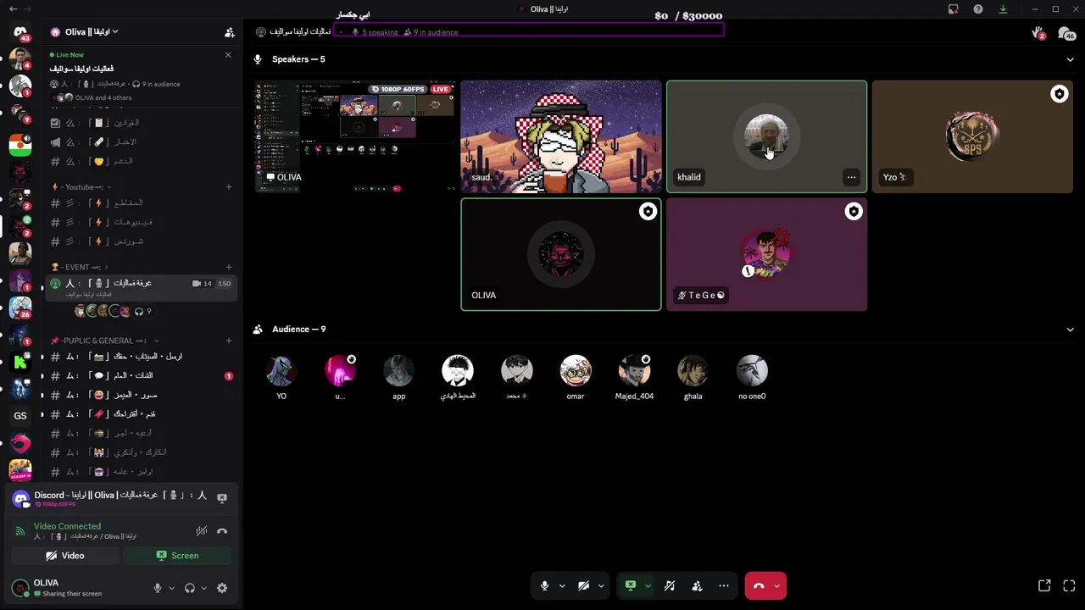Screen dimensions: 1085x610
Task: Open mic options arrow in call bar
Action: click(x=562, y=585)
